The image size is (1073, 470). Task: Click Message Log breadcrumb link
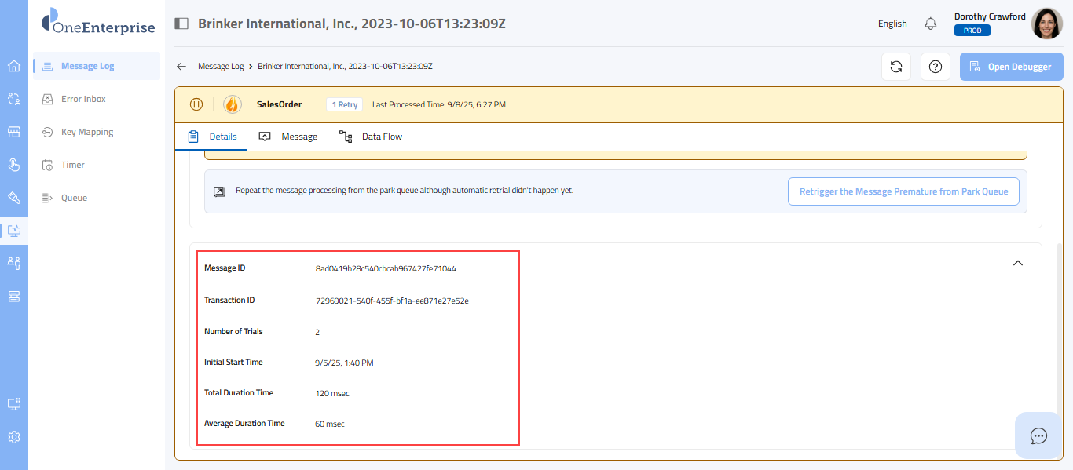click(x=221, y=67)
